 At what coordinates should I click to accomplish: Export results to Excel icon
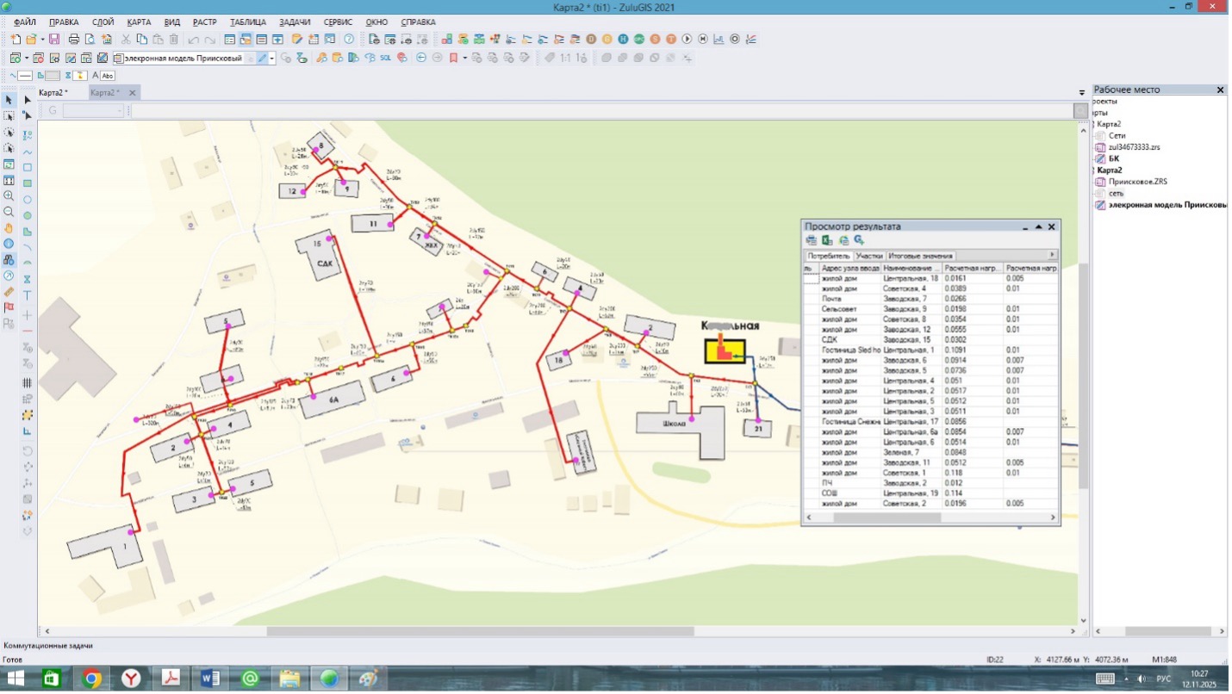827,240
